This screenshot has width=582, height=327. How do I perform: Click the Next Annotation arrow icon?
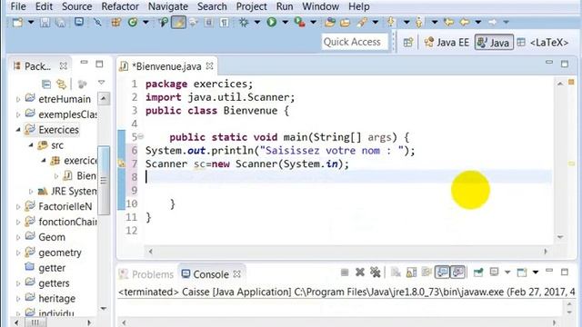391,22
